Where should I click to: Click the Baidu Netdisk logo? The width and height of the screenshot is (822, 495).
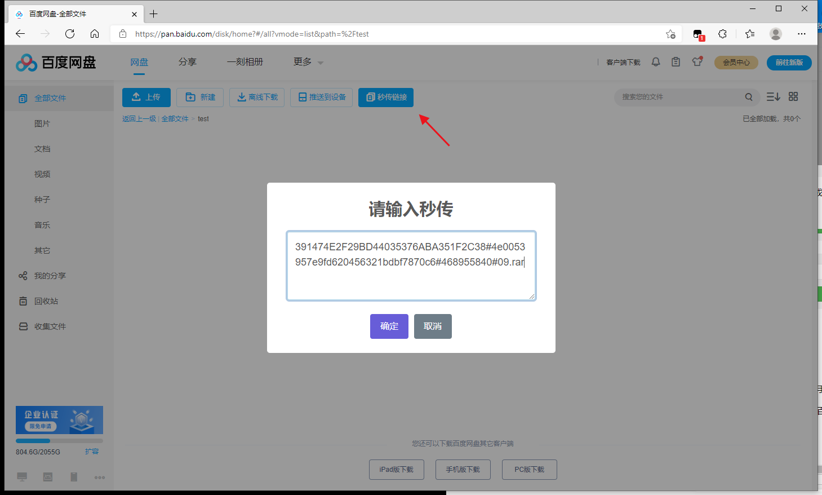click(56, 63)
